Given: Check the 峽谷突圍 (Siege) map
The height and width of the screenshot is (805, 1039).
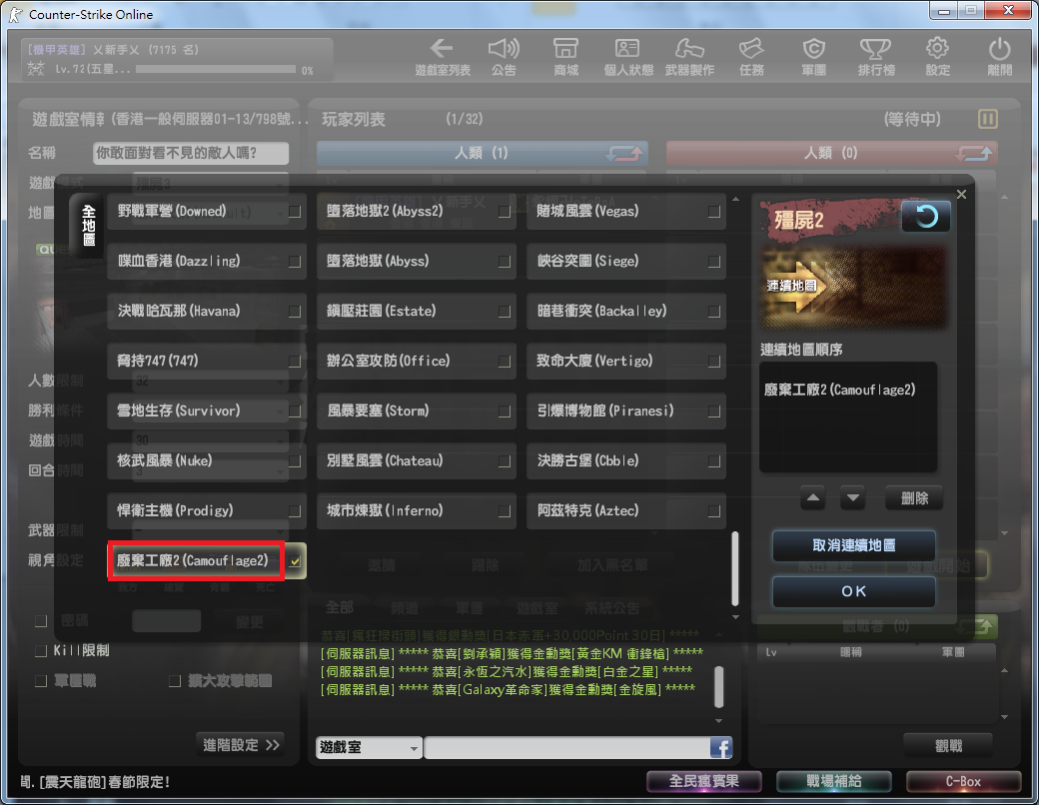Looking at the screenshot, I should [x=713, y=262].
